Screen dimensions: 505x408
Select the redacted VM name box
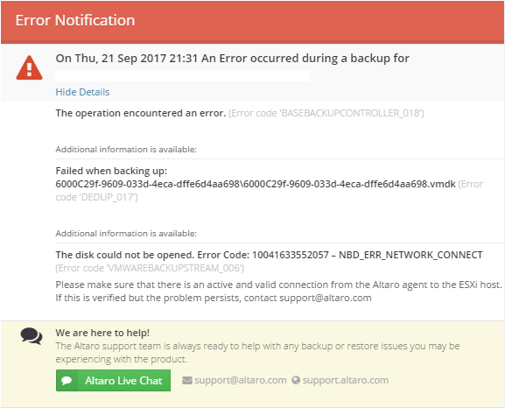183,76
